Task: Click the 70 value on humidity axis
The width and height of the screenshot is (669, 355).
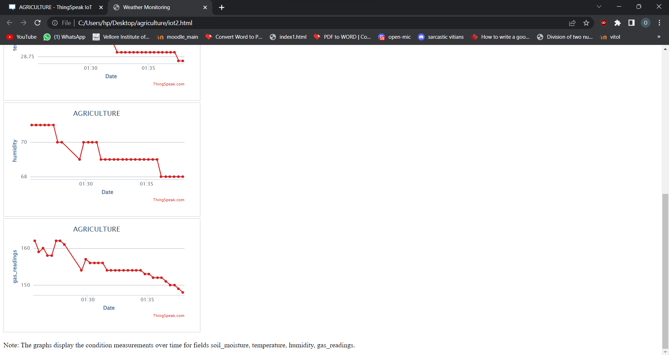Action: (x=24, y=142)
